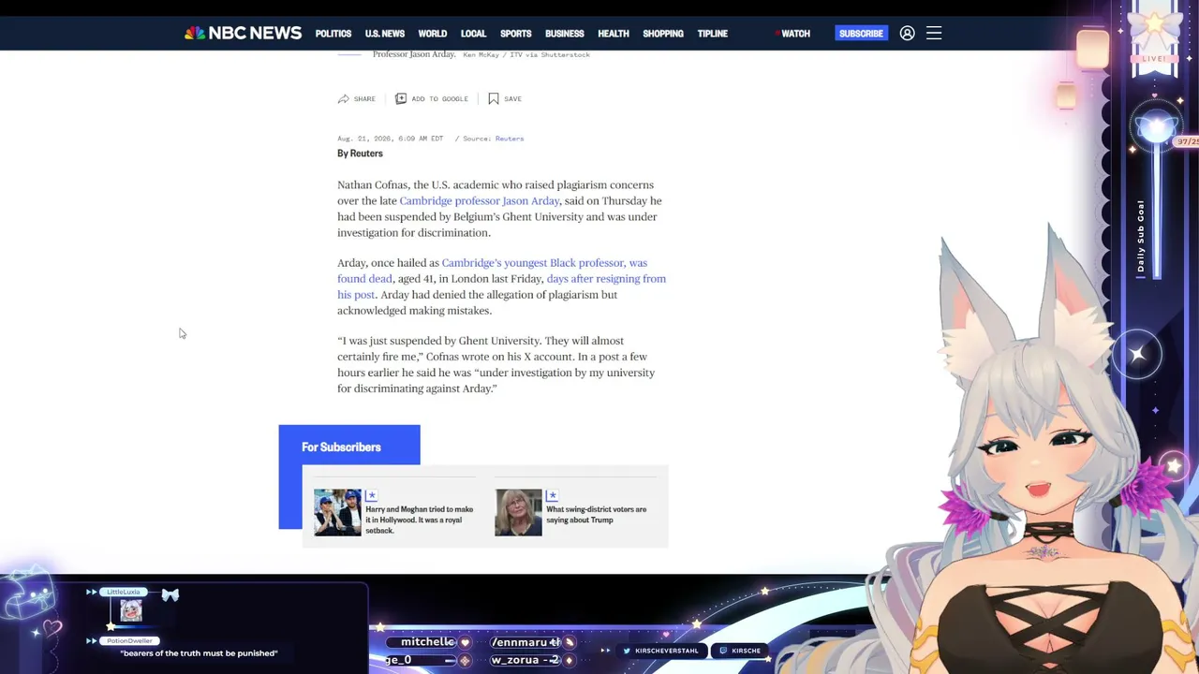Open the Local news section
This screenshot has height=674, width=1199.
(473, 34)
